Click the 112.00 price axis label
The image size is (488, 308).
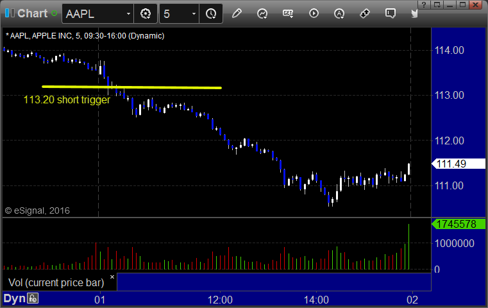click(x=449, y=141)
